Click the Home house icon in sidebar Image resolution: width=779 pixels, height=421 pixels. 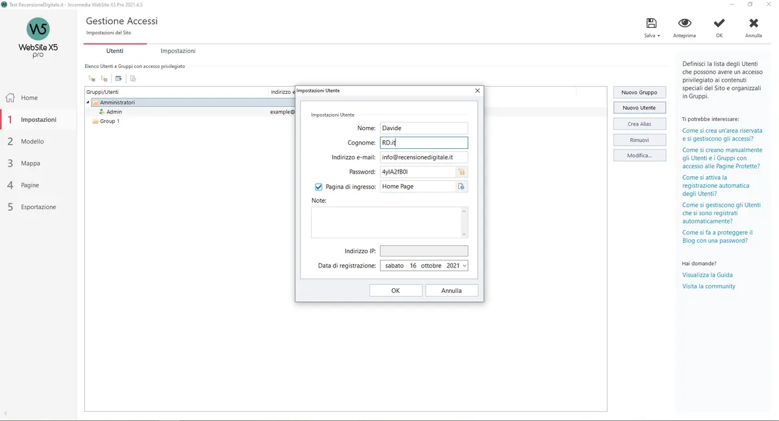click(10, 98)
